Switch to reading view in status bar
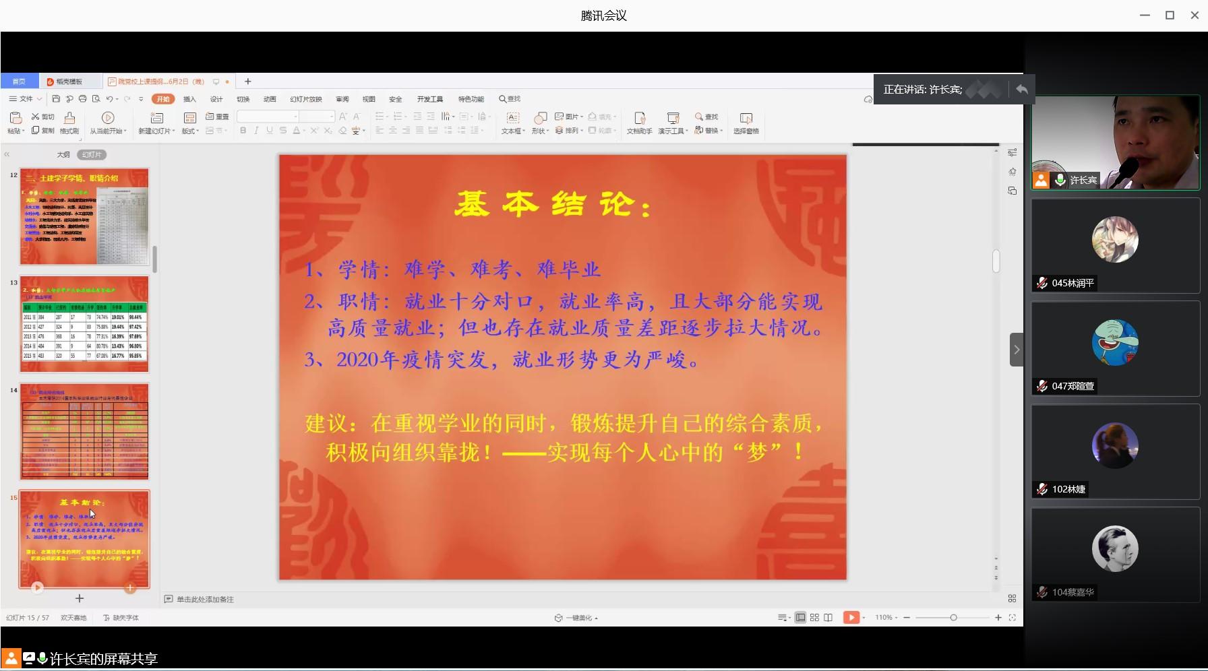The height and width of the screenshot is (671, 1208). [828, 618]
